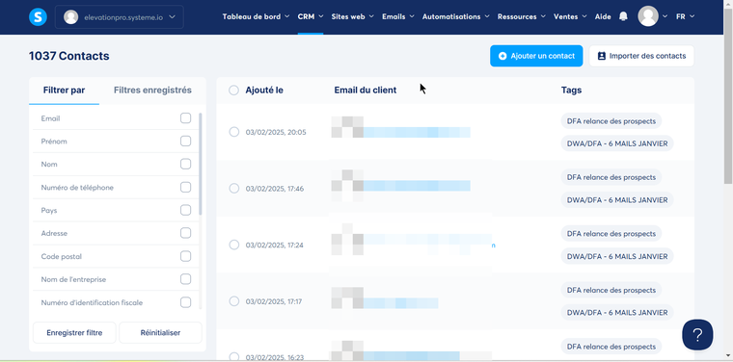
Task: Open the notifications bell icon
Action: tap(623, 16)
